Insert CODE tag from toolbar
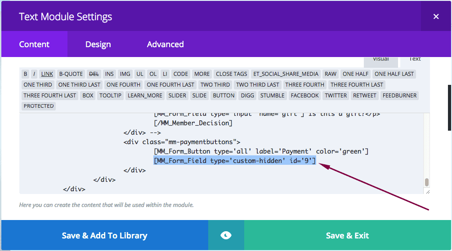This screenshot has width=452, height=251. (181, 74)
